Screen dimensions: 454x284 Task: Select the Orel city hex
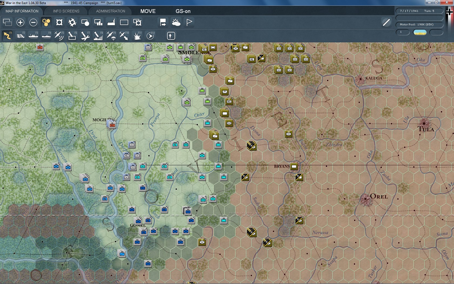pos(365,199)
